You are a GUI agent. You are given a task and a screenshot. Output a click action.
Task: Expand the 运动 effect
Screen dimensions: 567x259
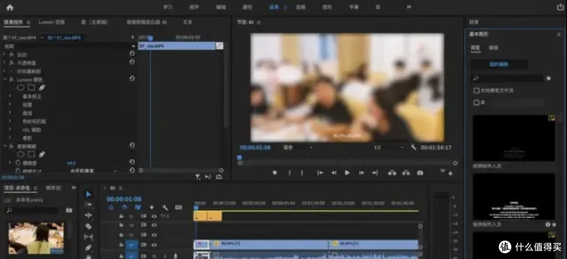click(x=5, y=54)
